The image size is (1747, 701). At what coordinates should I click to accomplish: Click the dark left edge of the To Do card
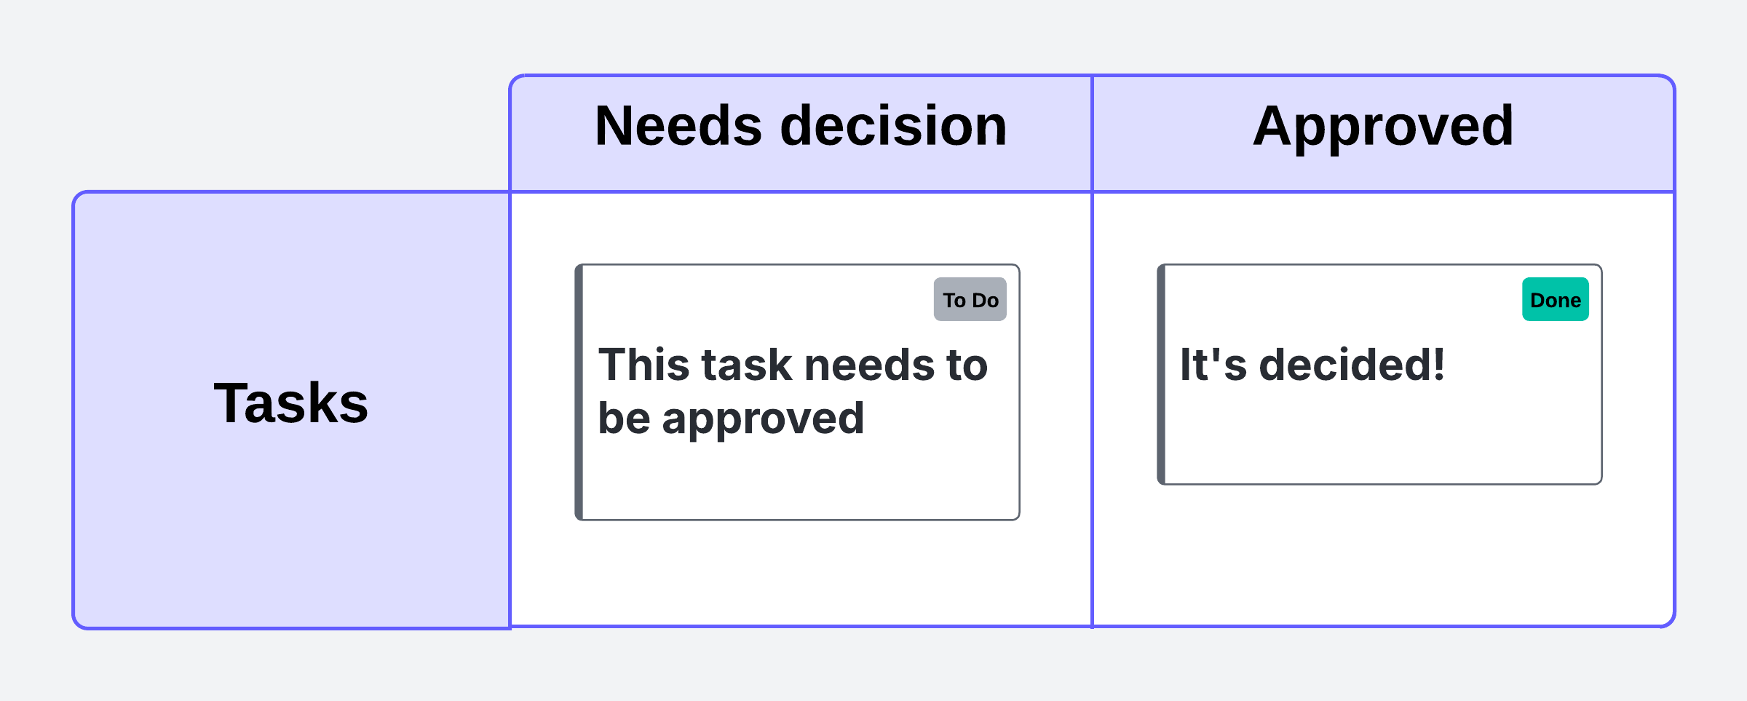(579, 393)
